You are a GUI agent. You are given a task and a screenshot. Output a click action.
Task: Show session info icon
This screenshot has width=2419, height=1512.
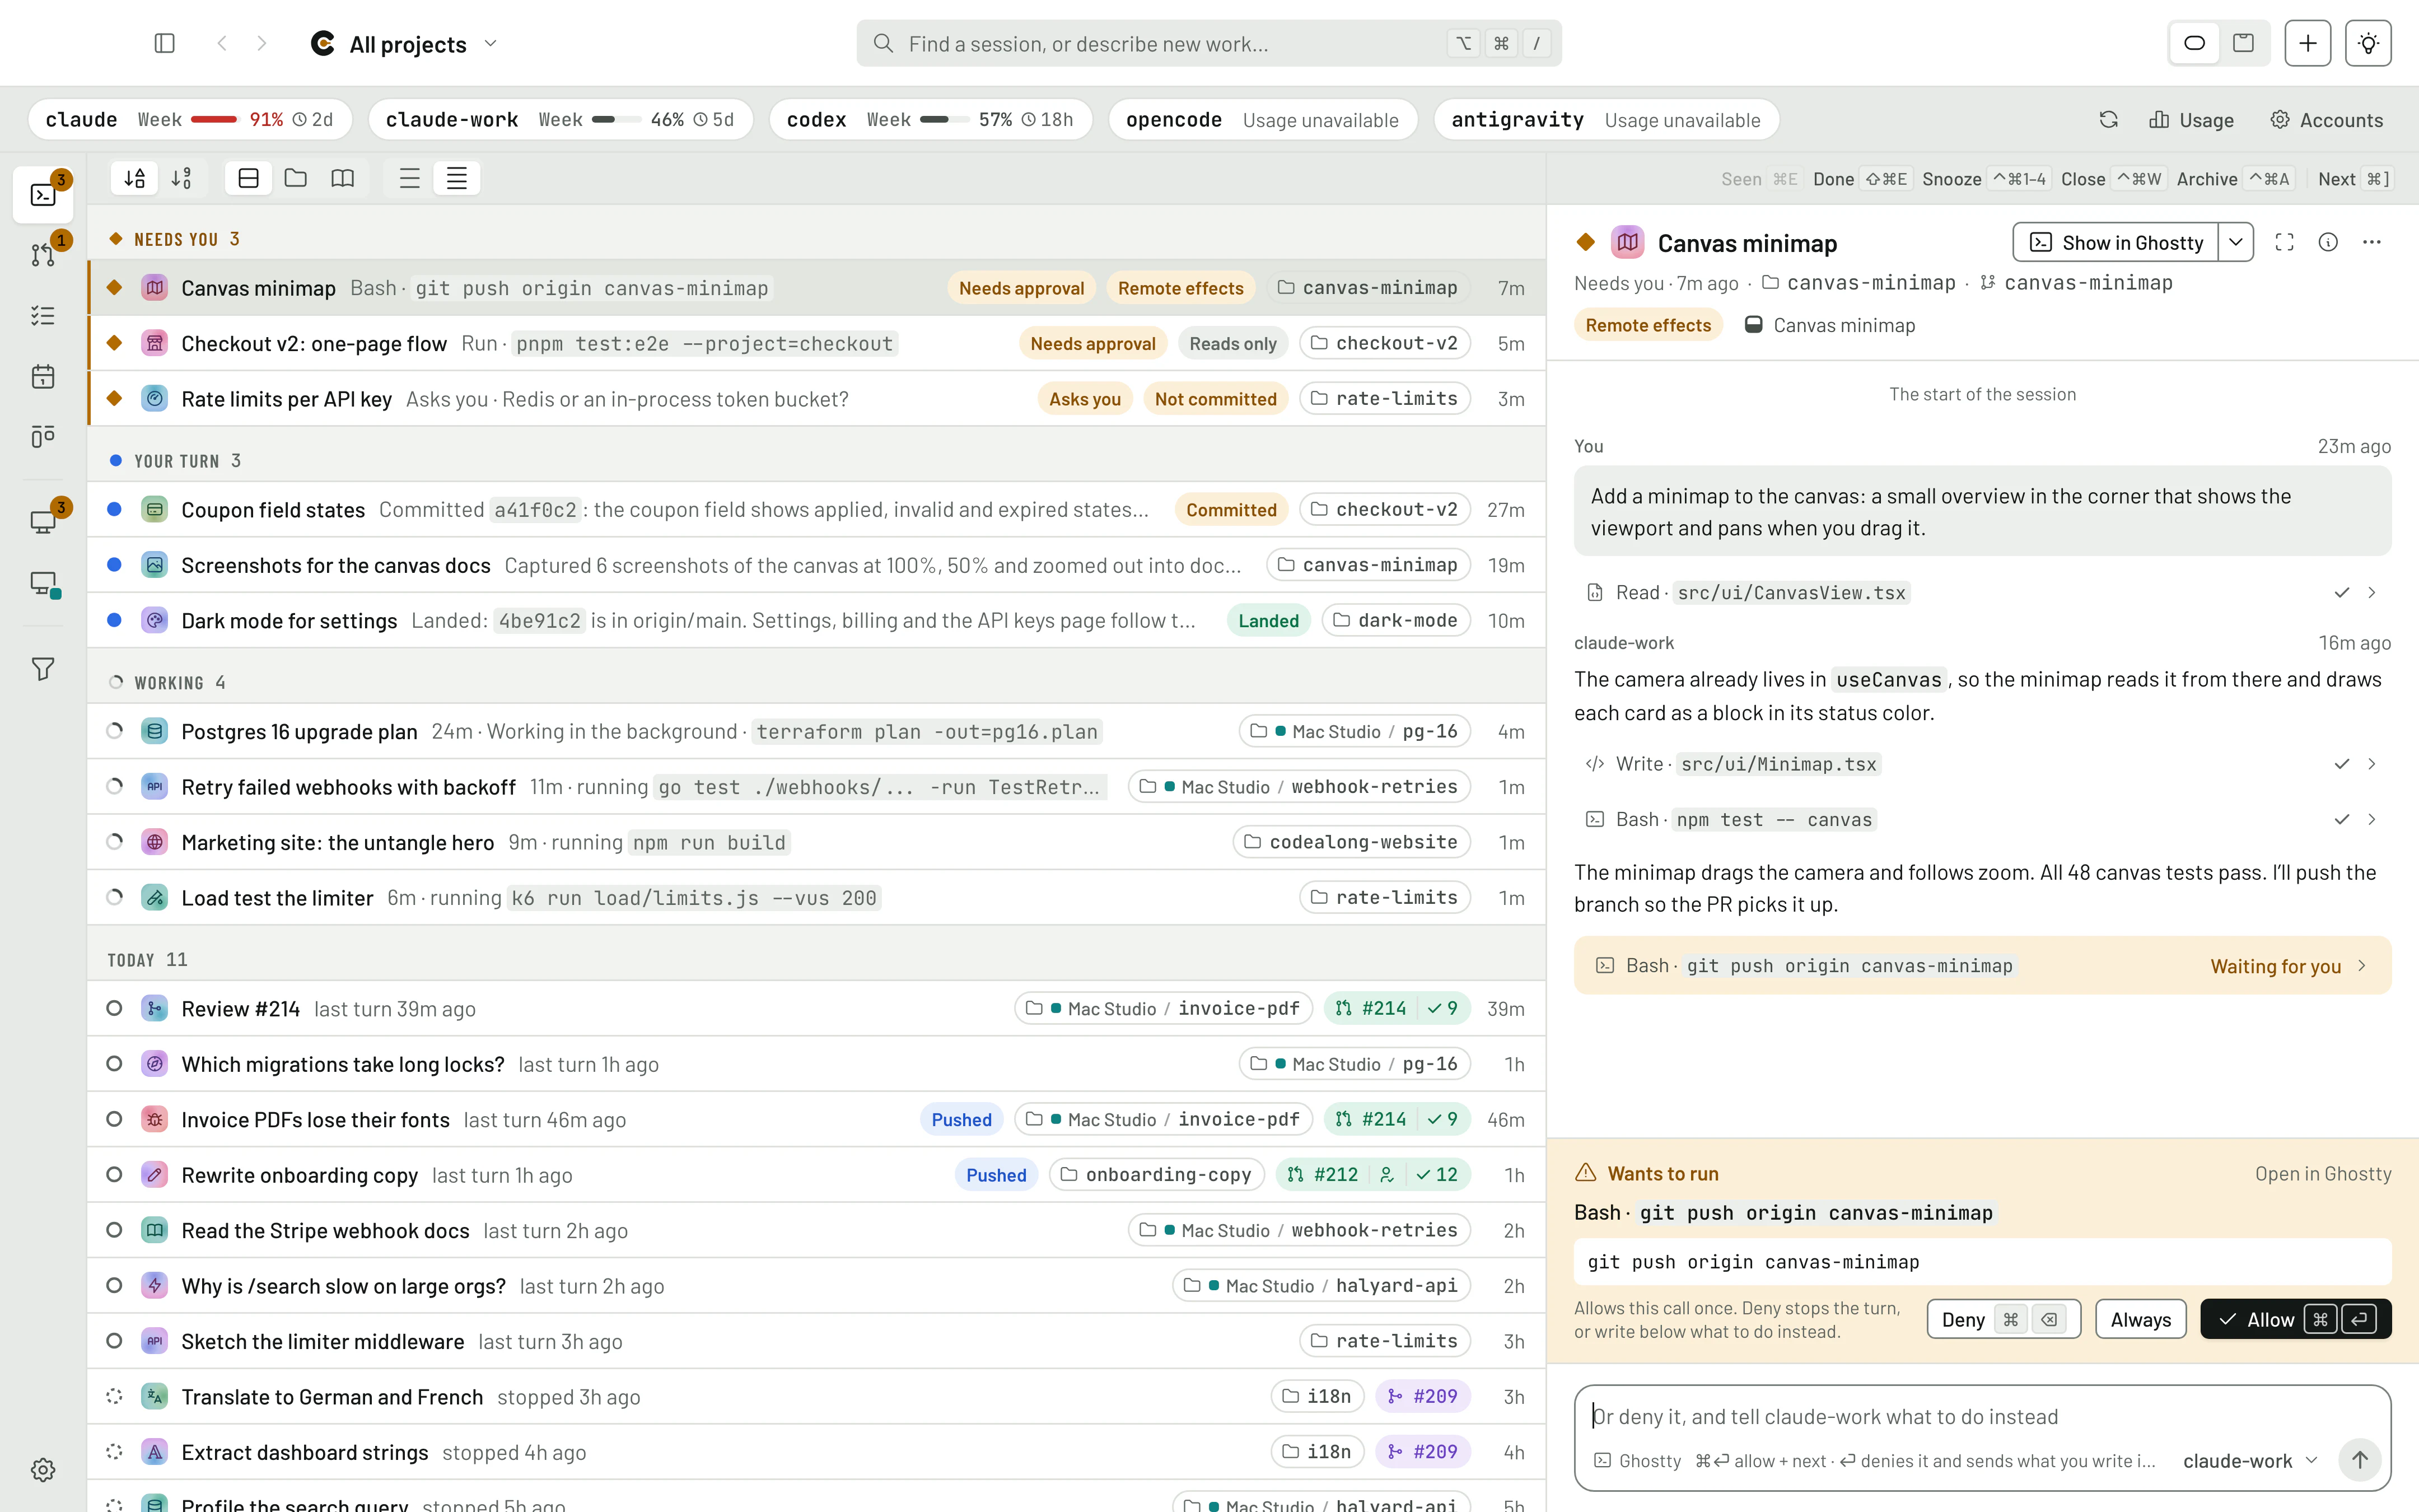coord(2328,243)
